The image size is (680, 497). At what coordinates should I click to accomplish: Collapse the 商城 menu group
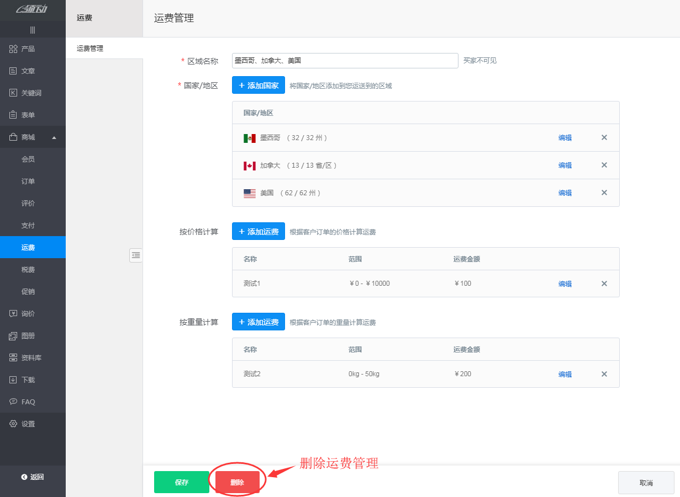click(54, 137)
